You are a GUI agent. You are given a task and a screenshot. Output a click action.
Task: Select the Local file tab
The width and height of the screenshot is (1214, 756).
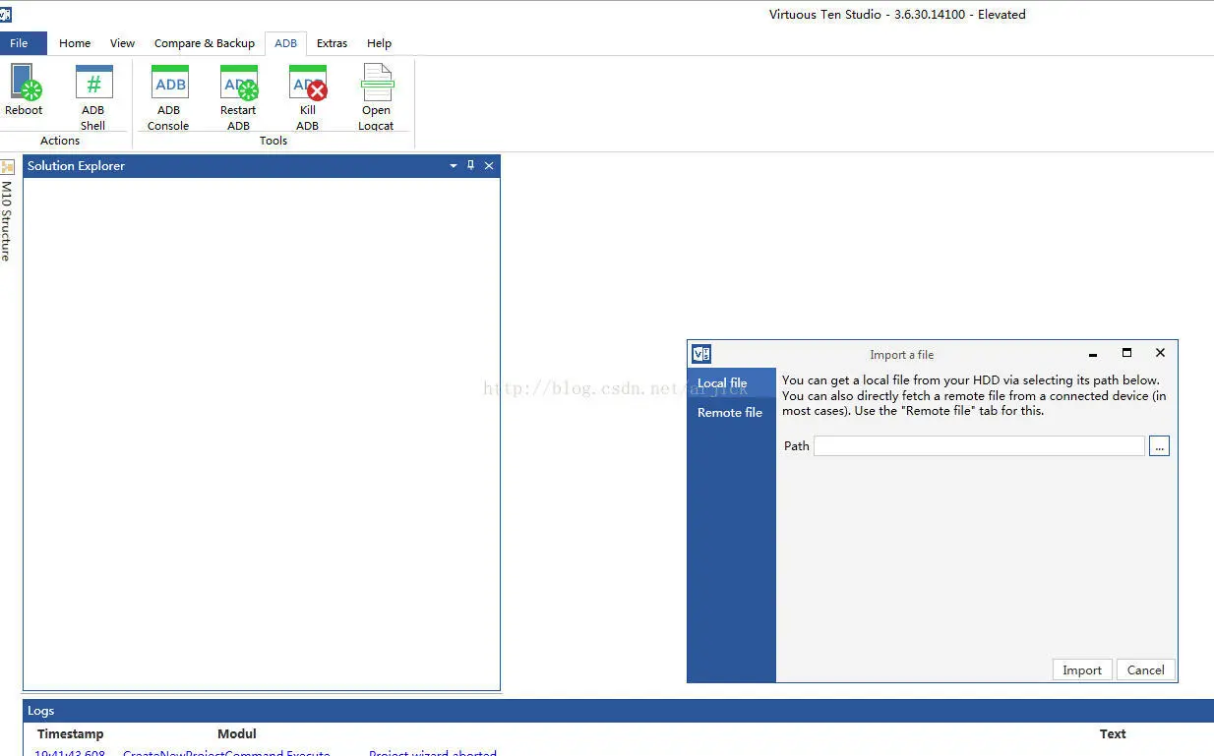pyautogui.click(x=731, y=382)
